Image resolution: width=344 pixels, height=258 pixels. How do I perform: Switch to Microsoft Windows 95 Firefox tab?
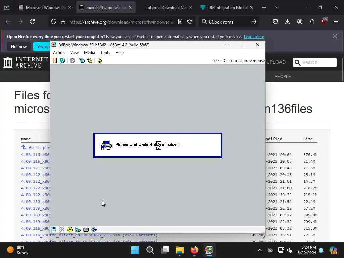(45, 7)
